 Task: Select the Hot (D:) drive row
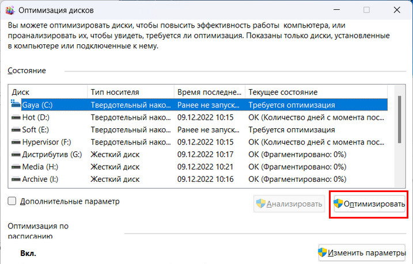(199, 117)
